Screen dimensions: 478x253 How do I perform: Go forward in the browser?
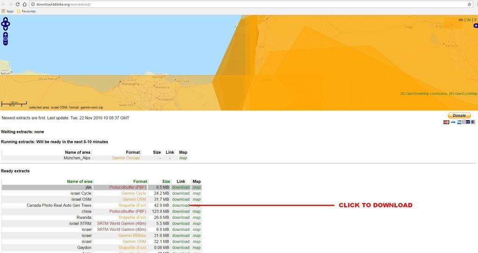(10, 4)
